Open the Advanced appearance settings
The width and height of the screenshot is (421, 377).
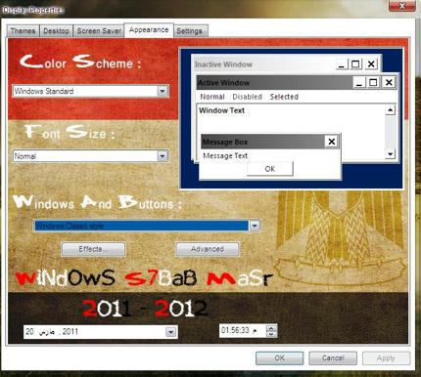coord(208,249)
